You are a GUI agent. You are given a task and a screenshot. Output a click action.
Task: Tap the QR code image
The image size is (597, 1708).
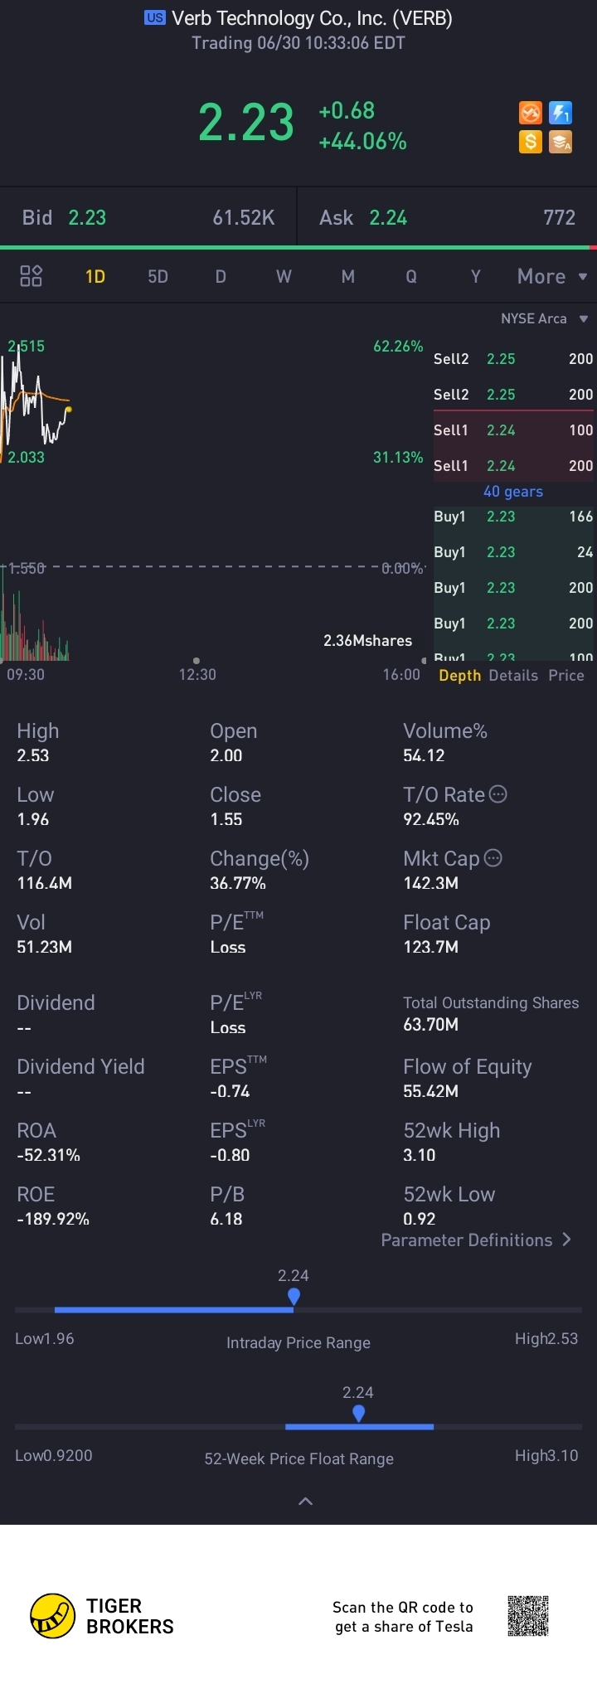click(528, 1616)
